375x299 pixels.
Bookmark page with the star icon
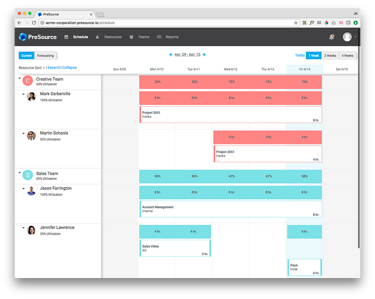click(296, 23)
